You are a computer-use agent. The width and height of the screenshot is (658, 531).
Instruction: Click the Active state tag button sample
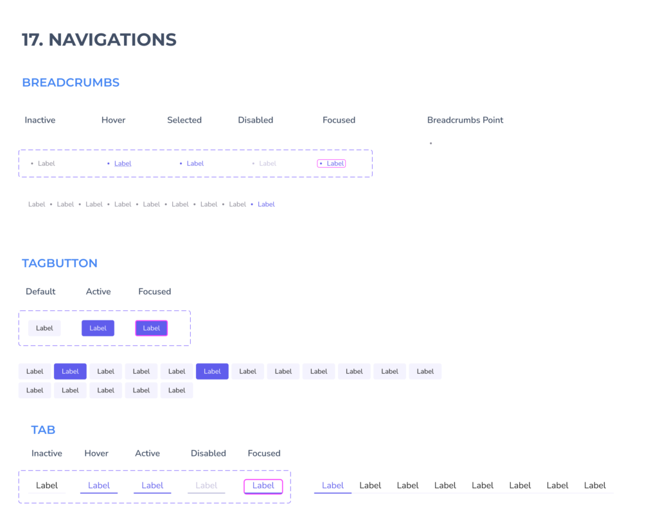(98, 328)
